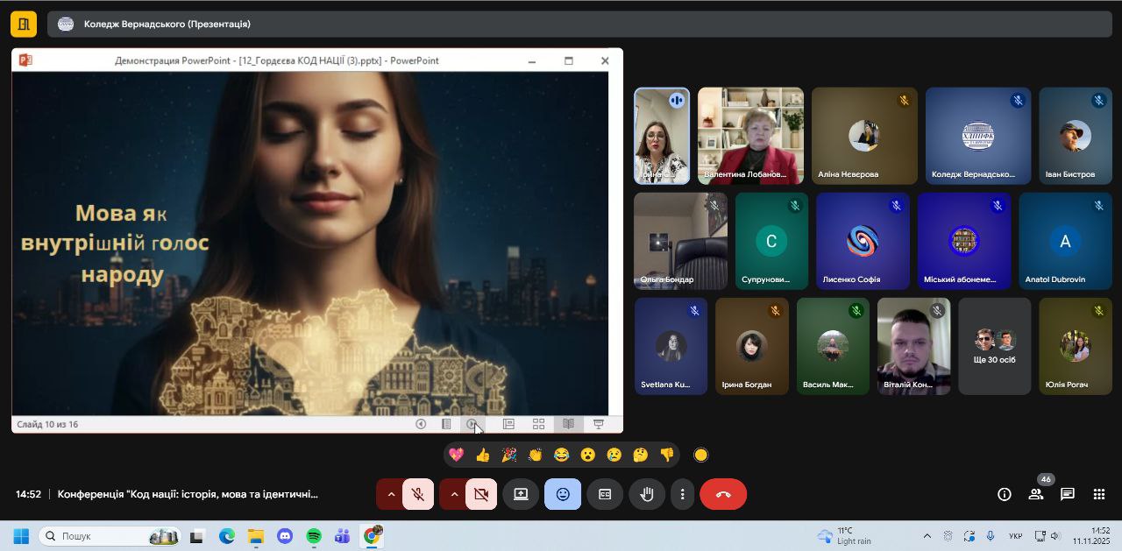Expand audio settings arrow beside microphone
Screen dimensions: 1122x551
[391, 494]
